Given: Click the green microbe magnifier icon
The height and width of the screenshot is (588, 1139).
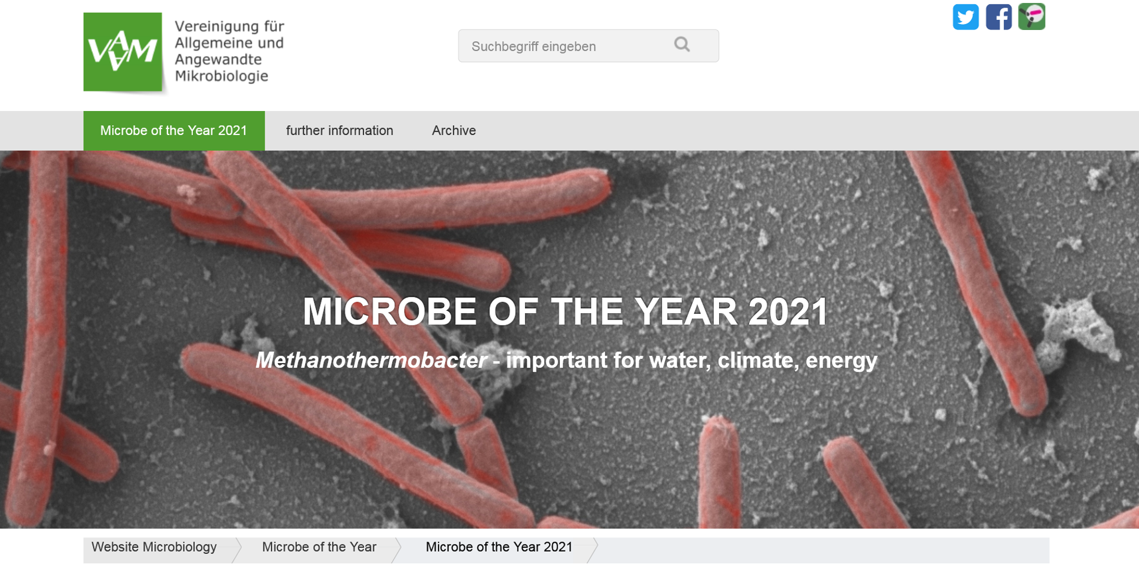Looking at the screenshot, I should coord(1031,16).
